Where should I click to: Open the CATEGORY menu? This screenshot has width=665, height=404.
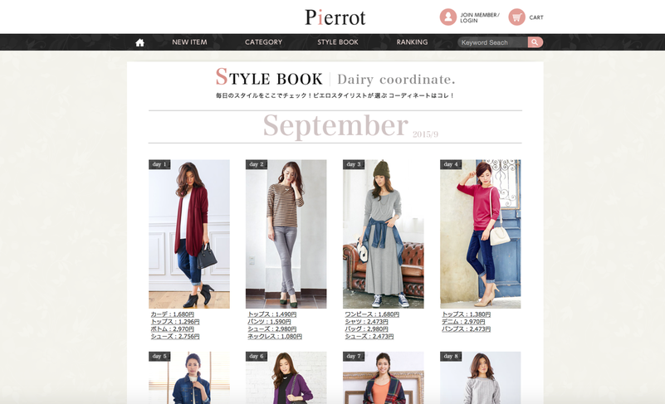[263, 42]
